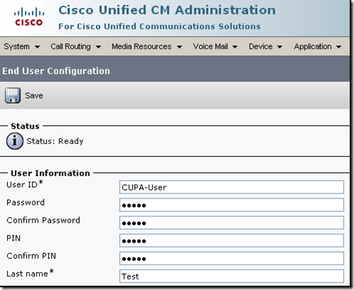354x290 pixels.
Task: Click the 'Status: Ready' text
Action: click(55, 141)
